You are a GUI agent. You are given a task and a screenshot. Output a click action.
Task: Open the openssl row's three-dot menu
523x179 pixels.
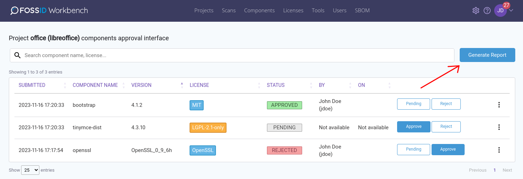coord(499,150)
